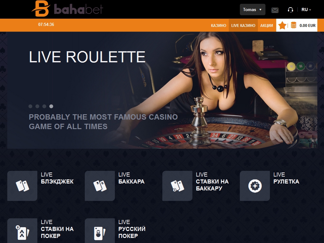Open Live Рулетка wheel icon tile
Viewport: 324px width, 243px height.
[255, 186]
